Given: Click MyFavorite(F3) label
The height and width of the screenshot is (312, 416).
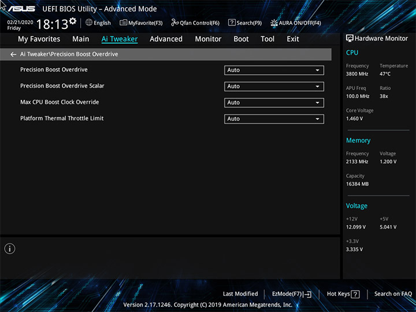Looking at the screenshot, I should [146, 23].
